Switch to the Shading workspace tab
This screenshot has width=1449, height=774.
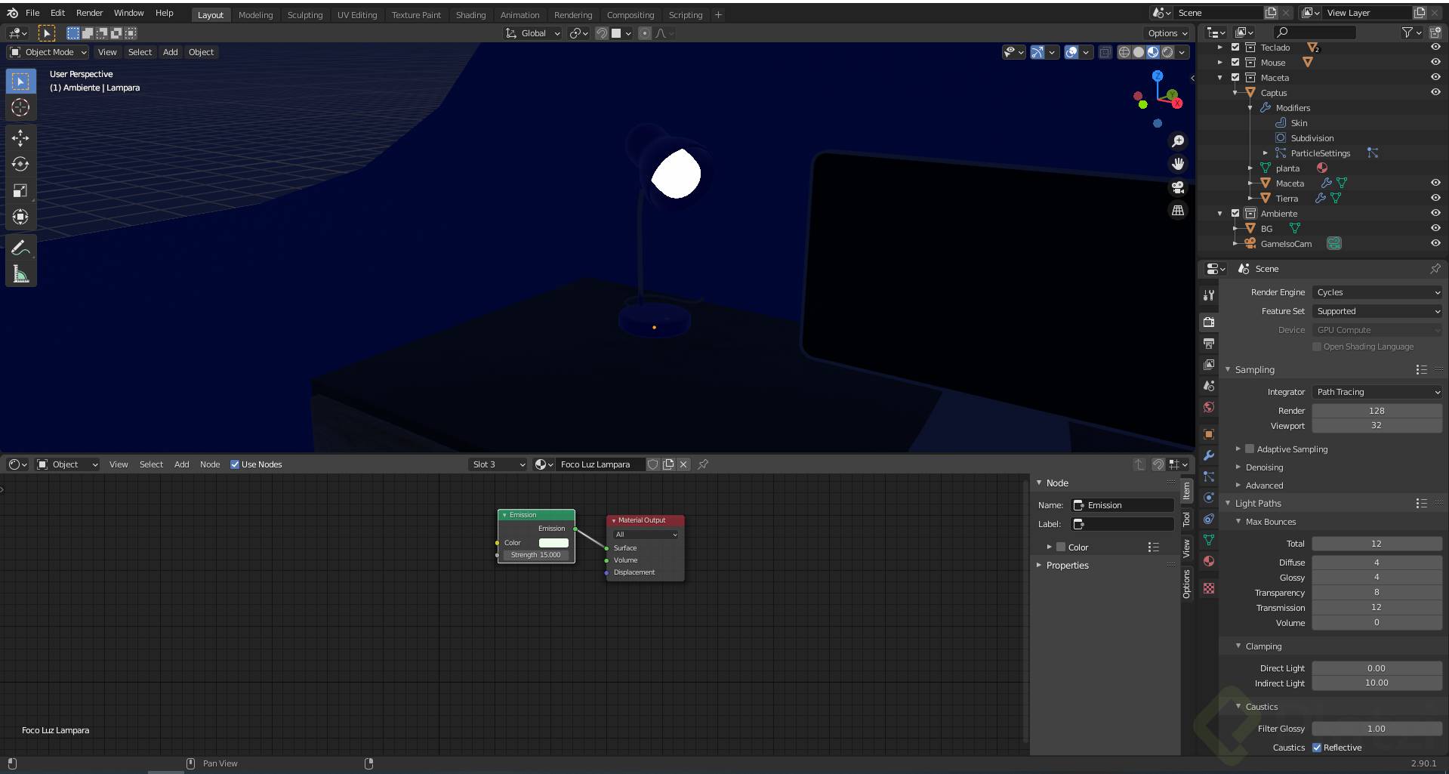(470, 14)
